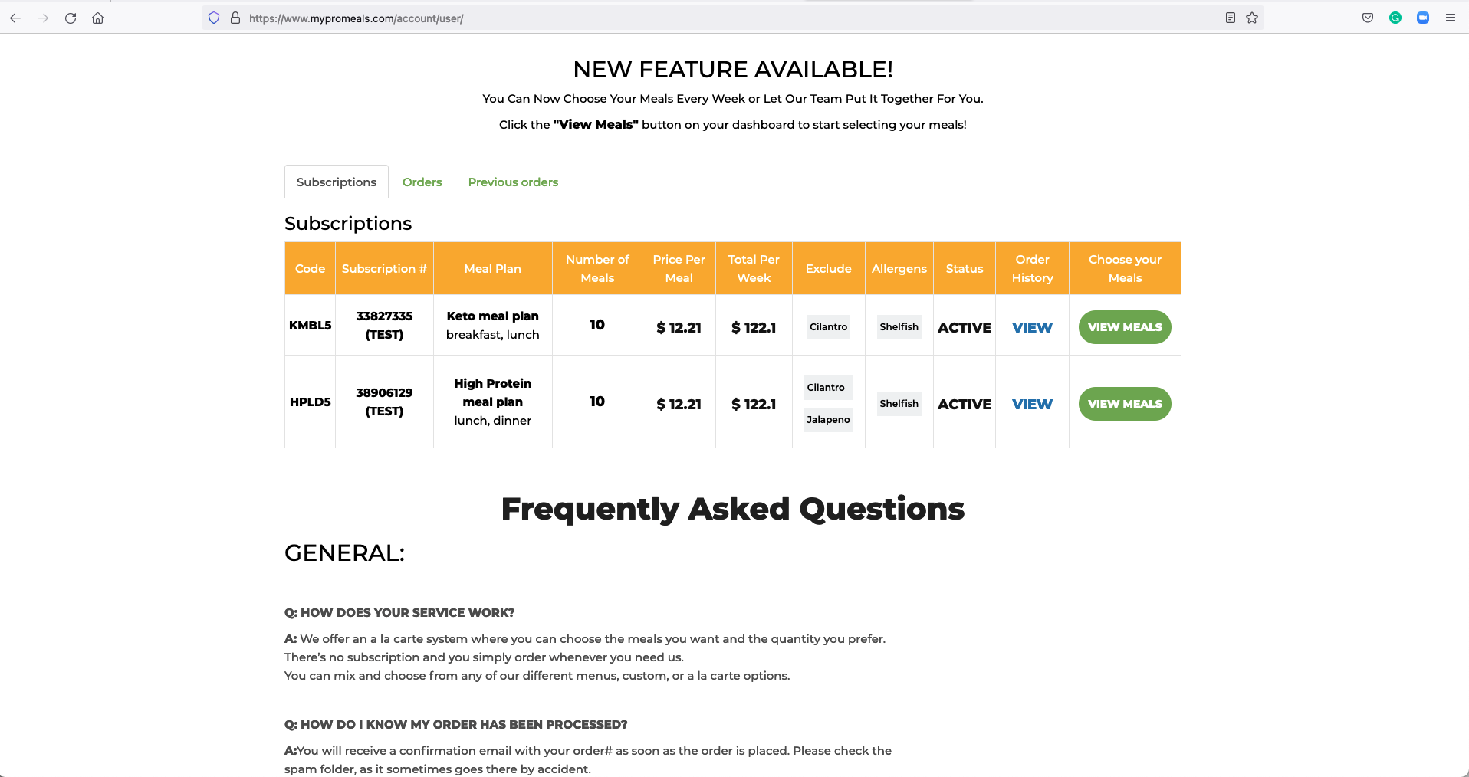Open the Previous orders tab
The height and width of the screenshot is (777, 1469).
(x=513, y=182)
